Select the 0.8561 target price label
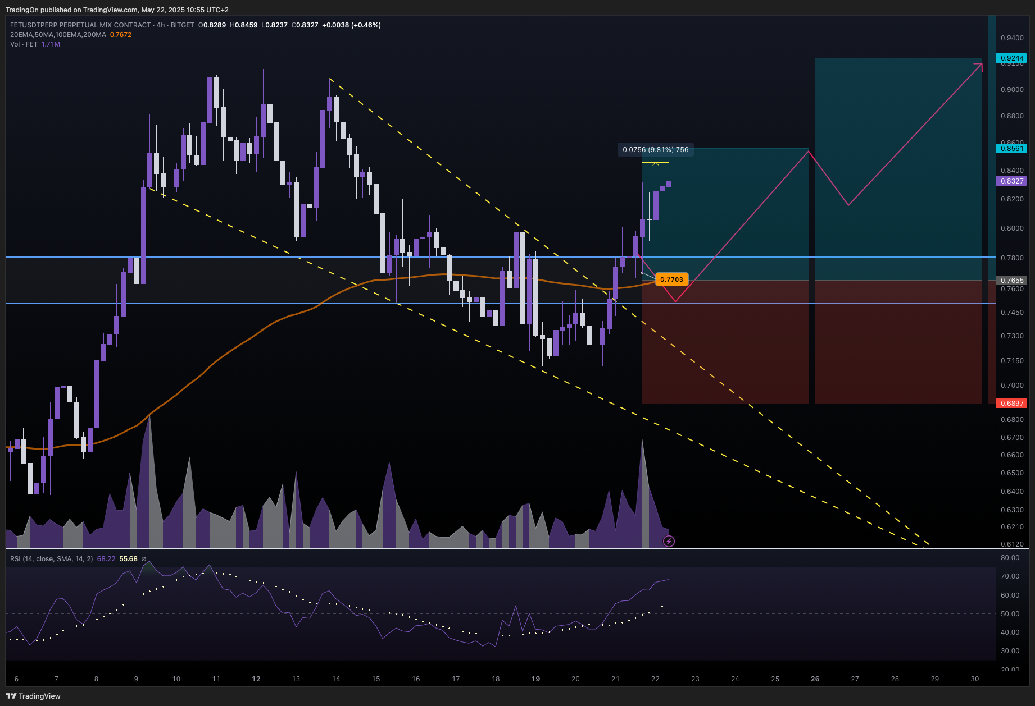The width and height of the screenshot is (1035, 706). (1011, 149)
